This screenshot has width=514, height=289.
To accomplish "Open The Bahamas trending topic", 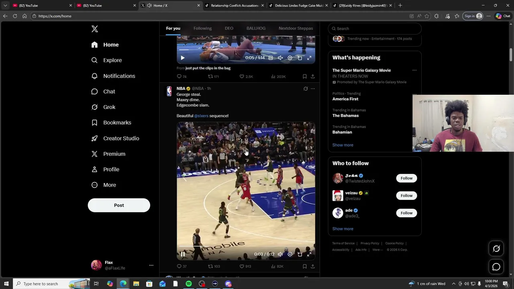I will (345, 116).
